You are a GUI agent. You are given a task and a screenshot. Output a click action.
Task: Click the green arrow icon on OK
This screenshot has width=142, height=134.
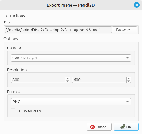(123, 127)
